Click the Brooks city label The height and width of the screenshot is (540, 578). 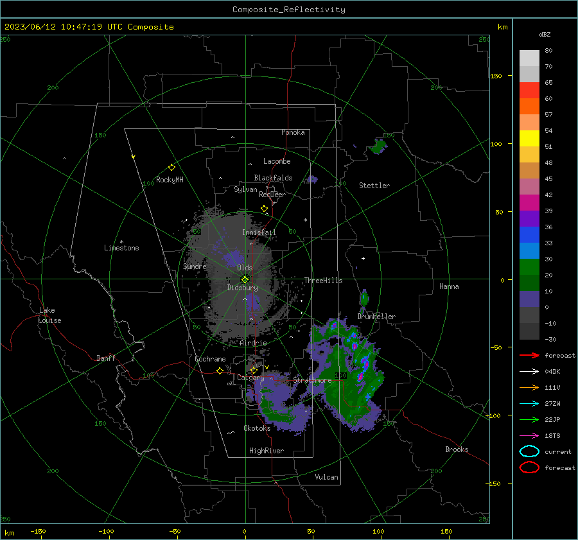pos(457,449)
